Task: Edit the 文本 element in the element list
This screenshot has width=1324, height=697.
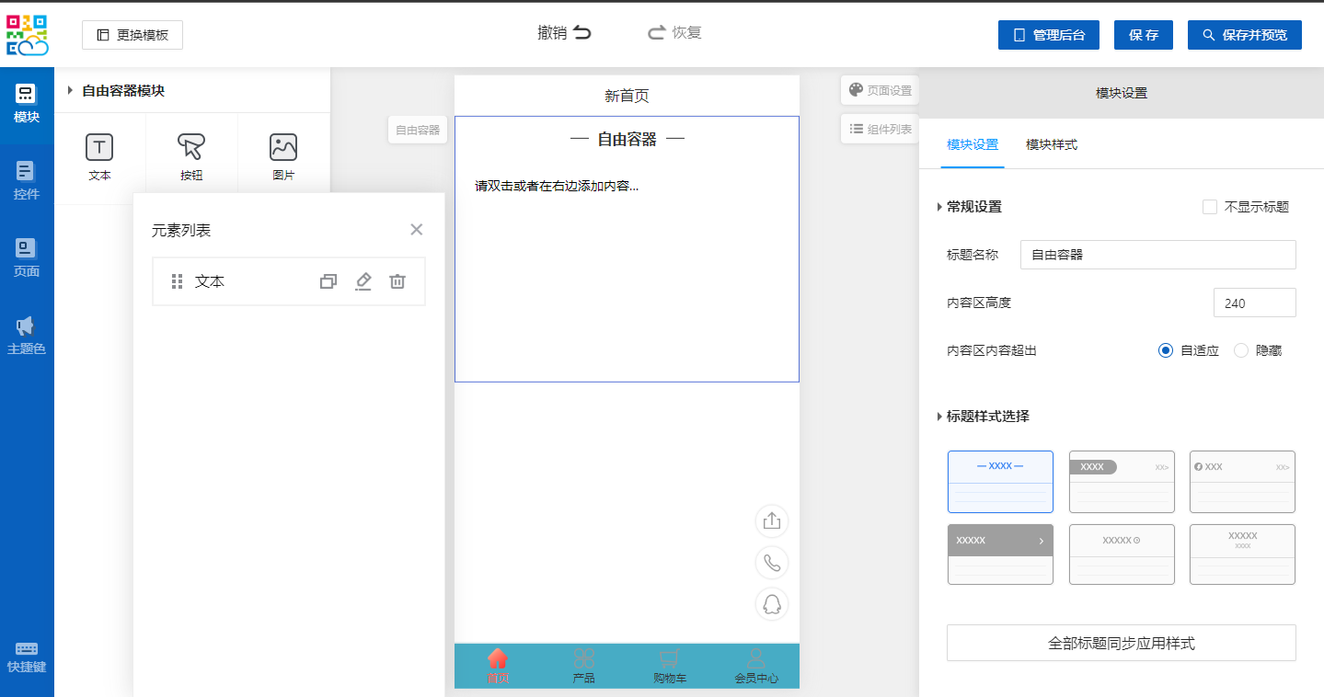Action: 363,281
